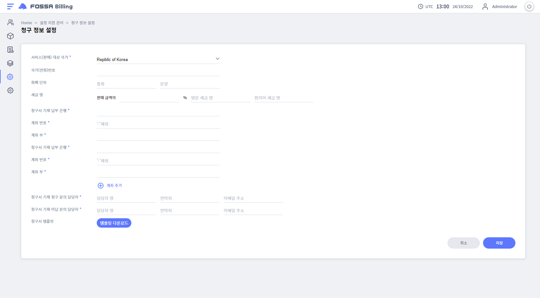Select the active blue gear sidebar icon
The image size is (540, 298).
10,77
